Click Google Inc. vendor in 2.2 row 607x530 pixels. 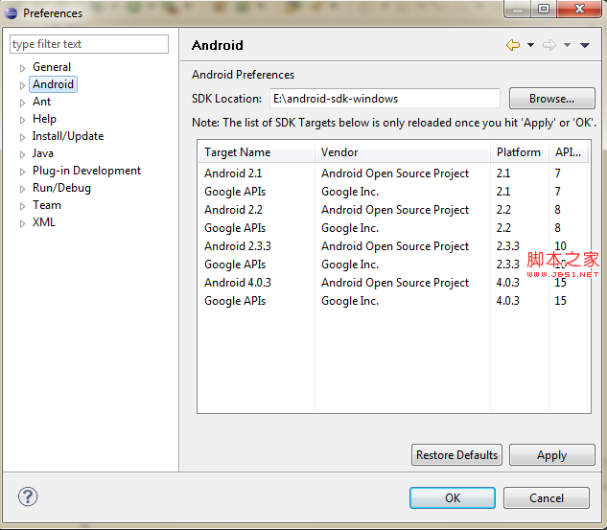(350, 228)
